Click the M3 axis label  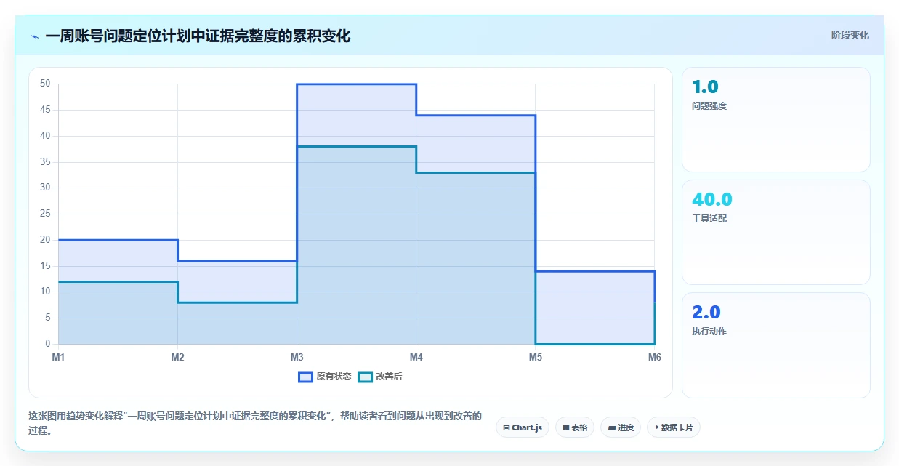(297, 357)
